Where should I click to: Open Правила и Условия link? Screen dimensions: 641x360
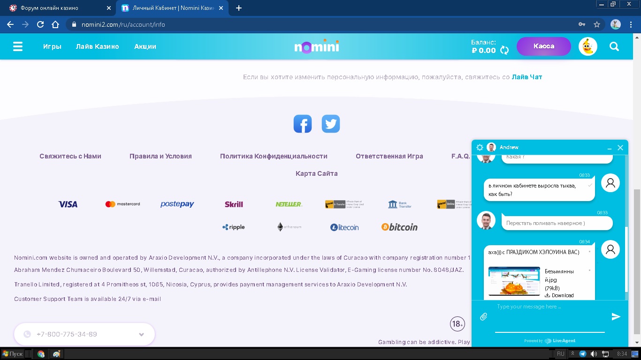coord(160,156)
